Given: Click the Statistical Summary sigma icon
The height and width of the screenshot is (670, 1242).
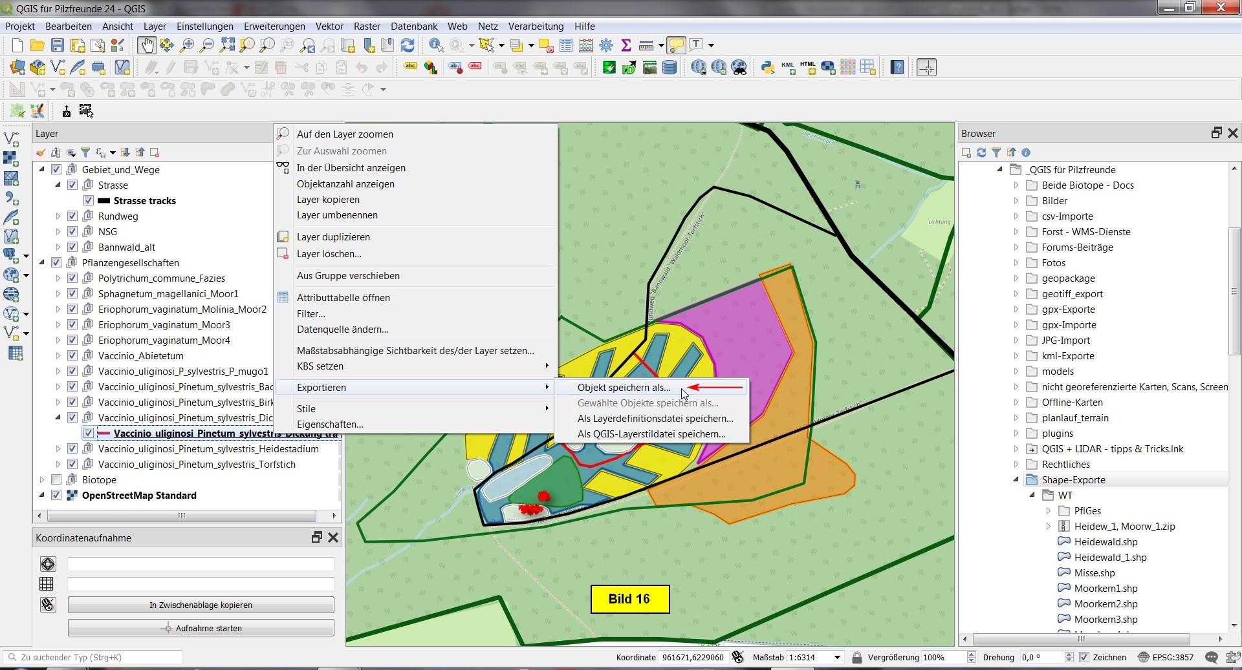Looking at the screenshot, I should coord(626,45).
